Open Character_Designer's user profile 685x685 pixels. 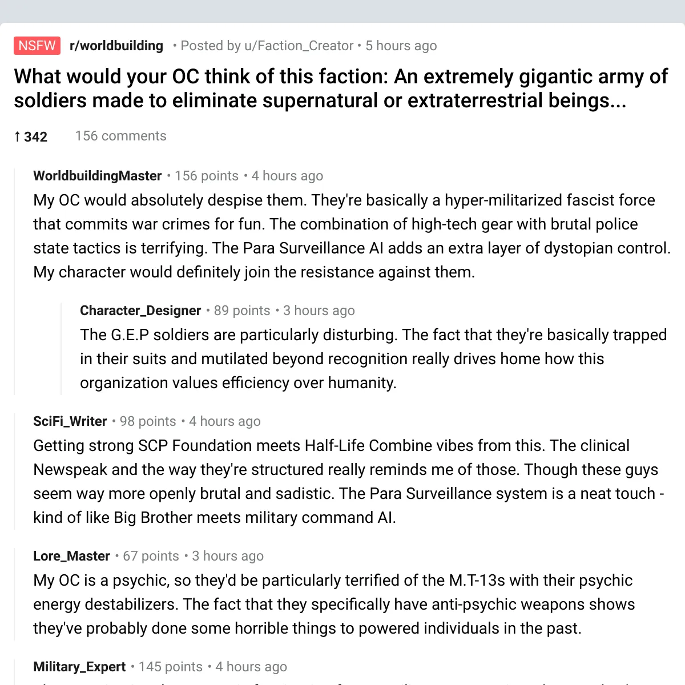click(140, 311)
